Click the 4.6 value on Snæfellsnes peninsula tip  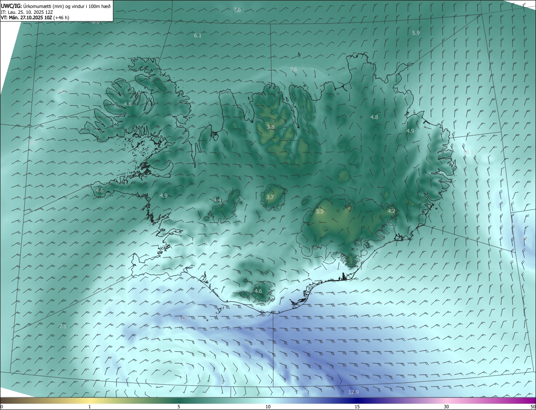pyautogui.click(x=100, y=191)
